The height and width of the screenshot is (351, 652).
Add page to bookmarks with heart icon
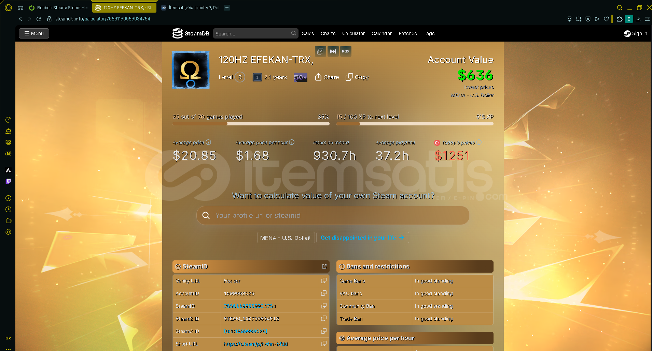pos(606,19)
